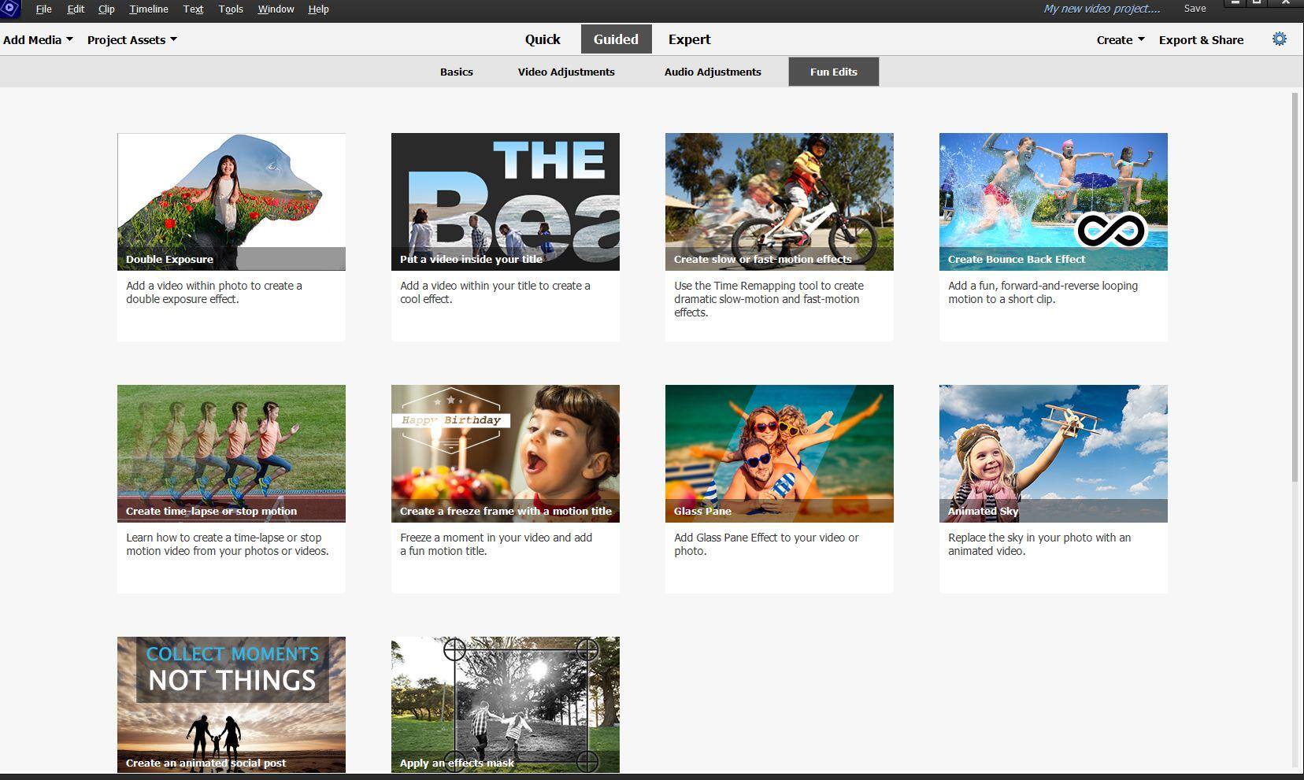Image resolution: width=1304 pixels, height=780 pixels.
Task: Switch to Expert editing mode
Action: (x=689, y=39)
